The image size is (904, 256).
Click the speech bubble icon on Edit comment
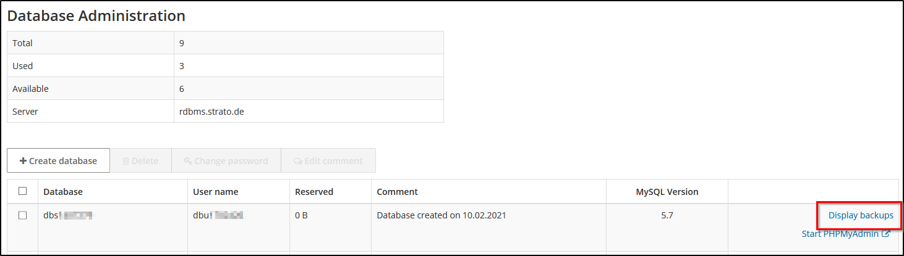tap(297, 161)
